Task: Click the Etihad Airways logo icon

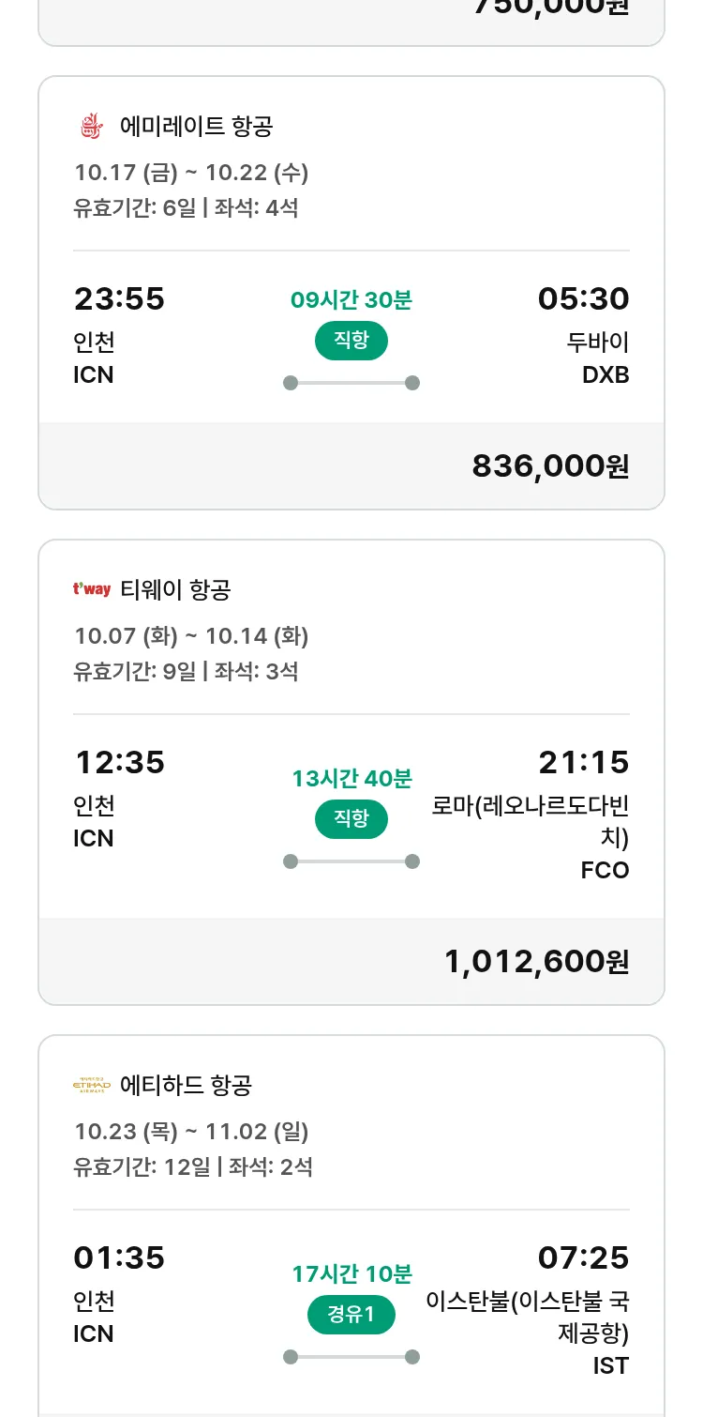Action: click(92, 1086)
